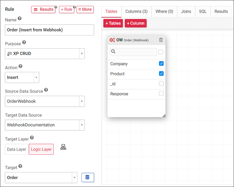Switch to the Columns (3) tab

136,12
